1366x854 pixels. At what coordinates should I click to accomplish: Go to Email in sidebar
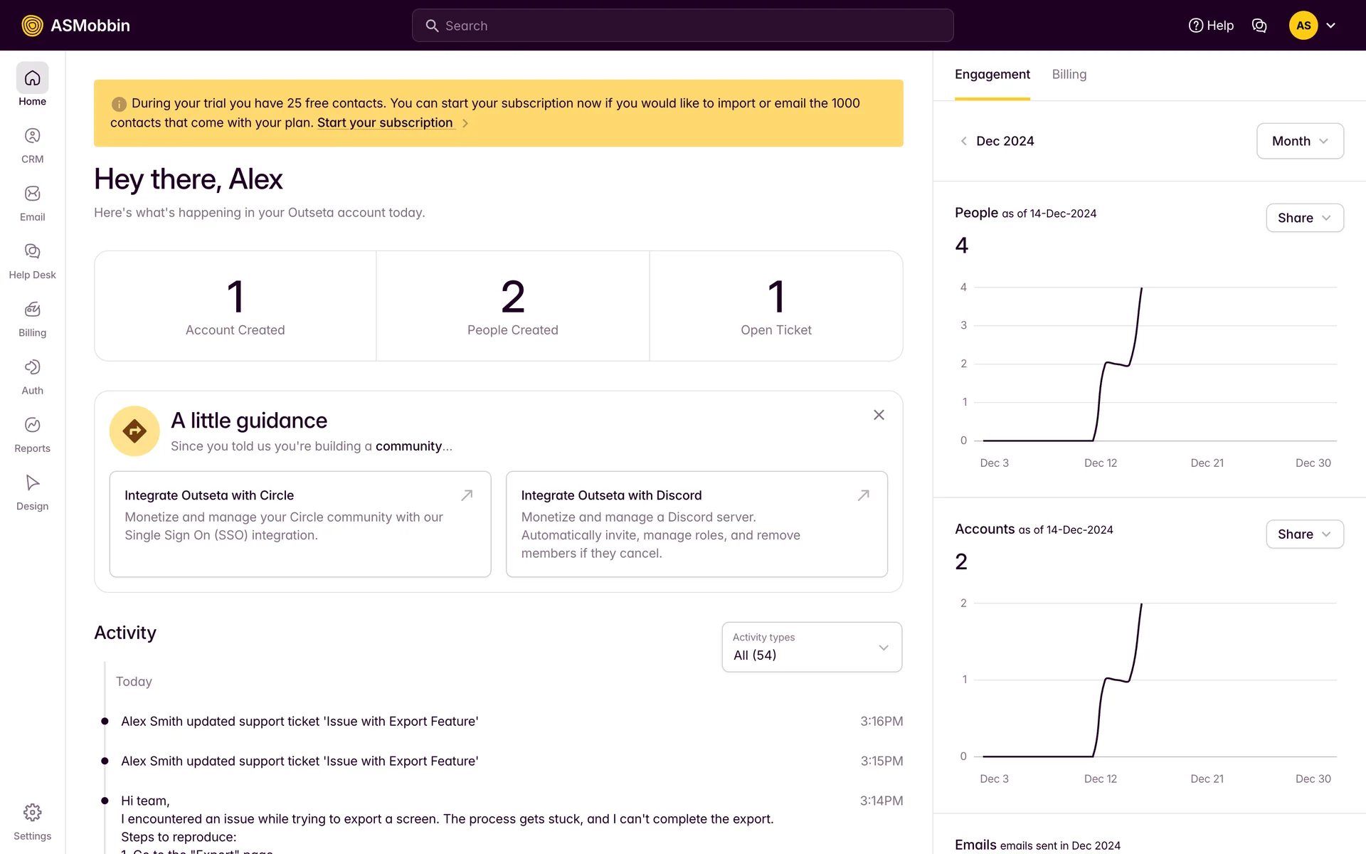click(32, 203)
